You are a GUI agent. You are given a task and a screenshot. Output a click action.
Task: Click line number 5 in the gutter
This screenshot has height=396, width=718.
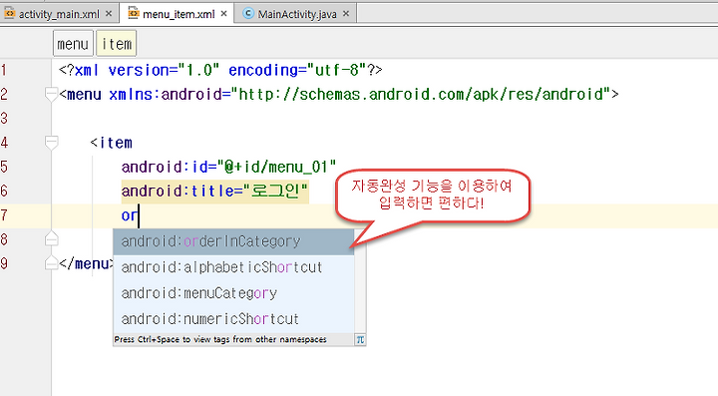pos(4,167)
